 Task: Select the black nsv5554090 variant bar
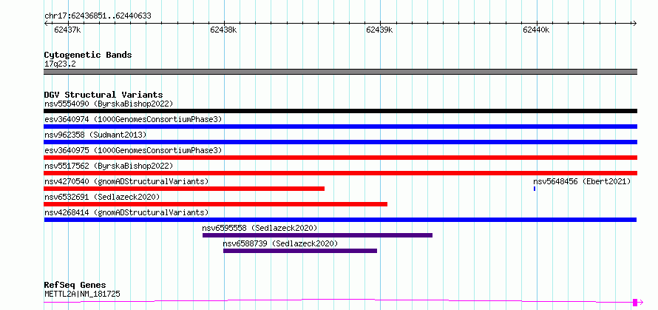[x=340, y=111]
